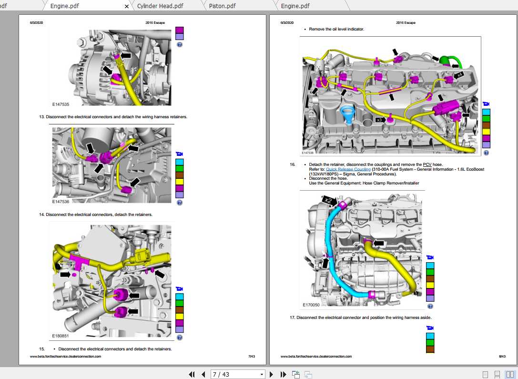Switch to the Piston.pdf tab
518x379 pixels.
click(x=223, y=6)
